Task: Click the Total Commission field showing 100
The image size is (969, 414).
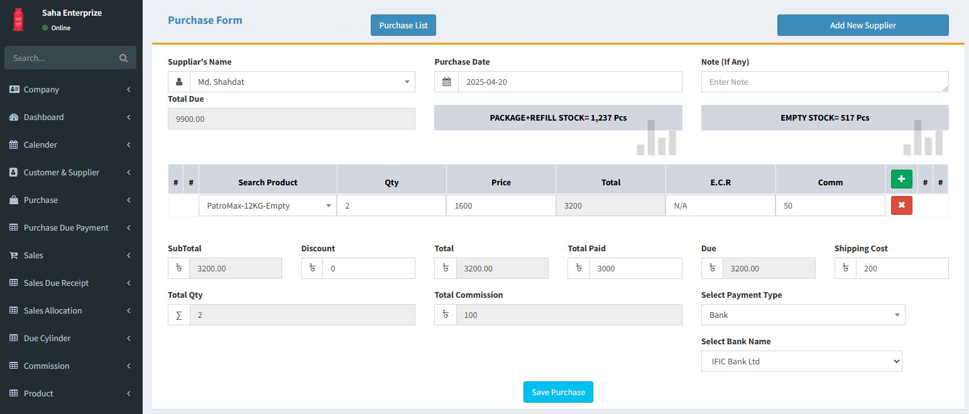Action: click(569, 315)
